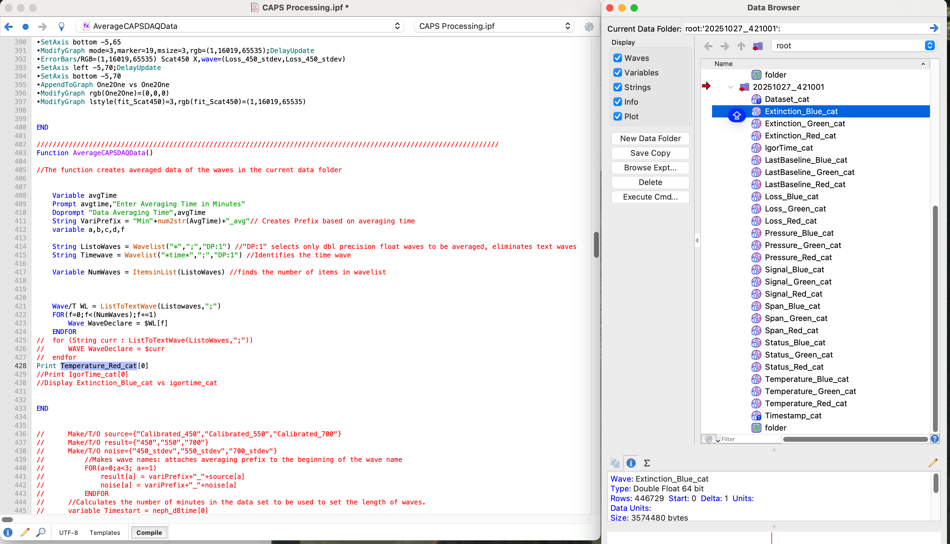The image size is (950, 544).
Task: Show the Sigma statistics pane
Action: 647,463
